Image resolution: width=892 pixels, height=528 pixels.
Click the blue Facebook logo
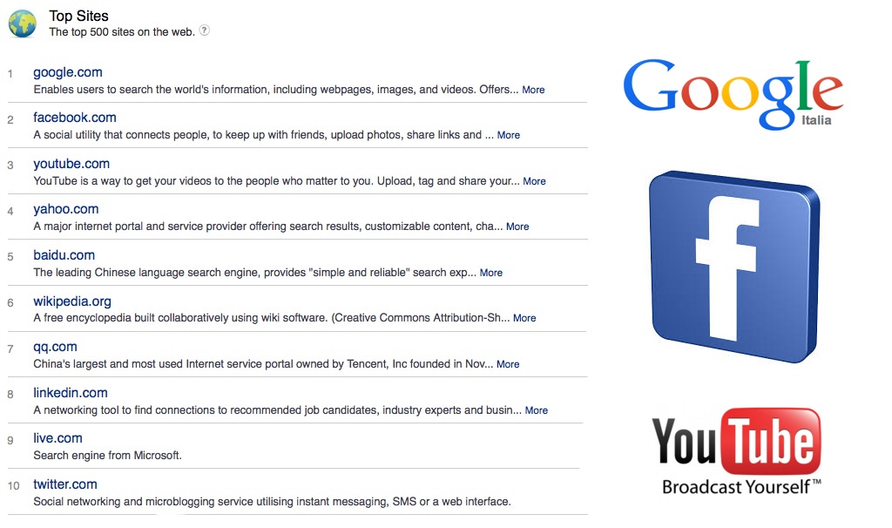pyautogui.click(x=734, y=267)
